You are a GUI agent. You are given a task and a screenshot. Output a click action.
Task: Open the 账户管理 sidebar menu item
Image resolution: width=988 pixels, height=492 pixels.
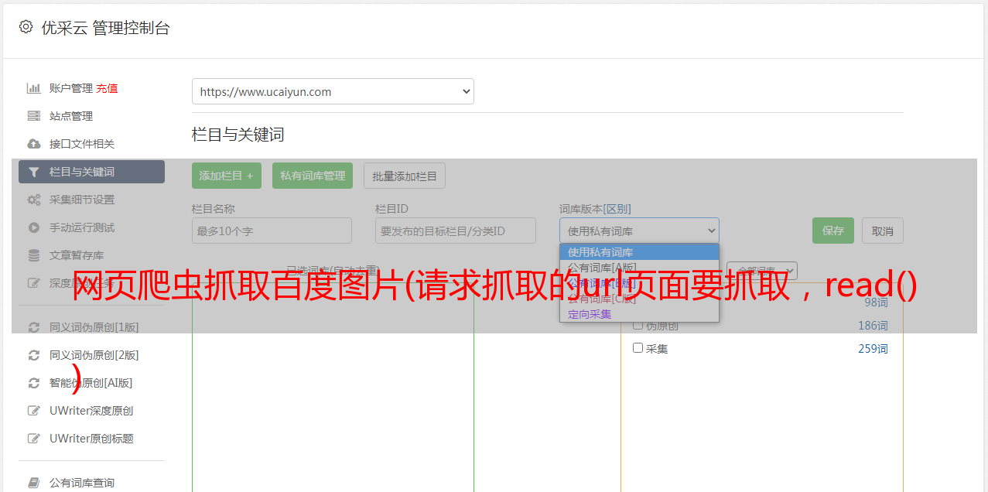point(71,88)
